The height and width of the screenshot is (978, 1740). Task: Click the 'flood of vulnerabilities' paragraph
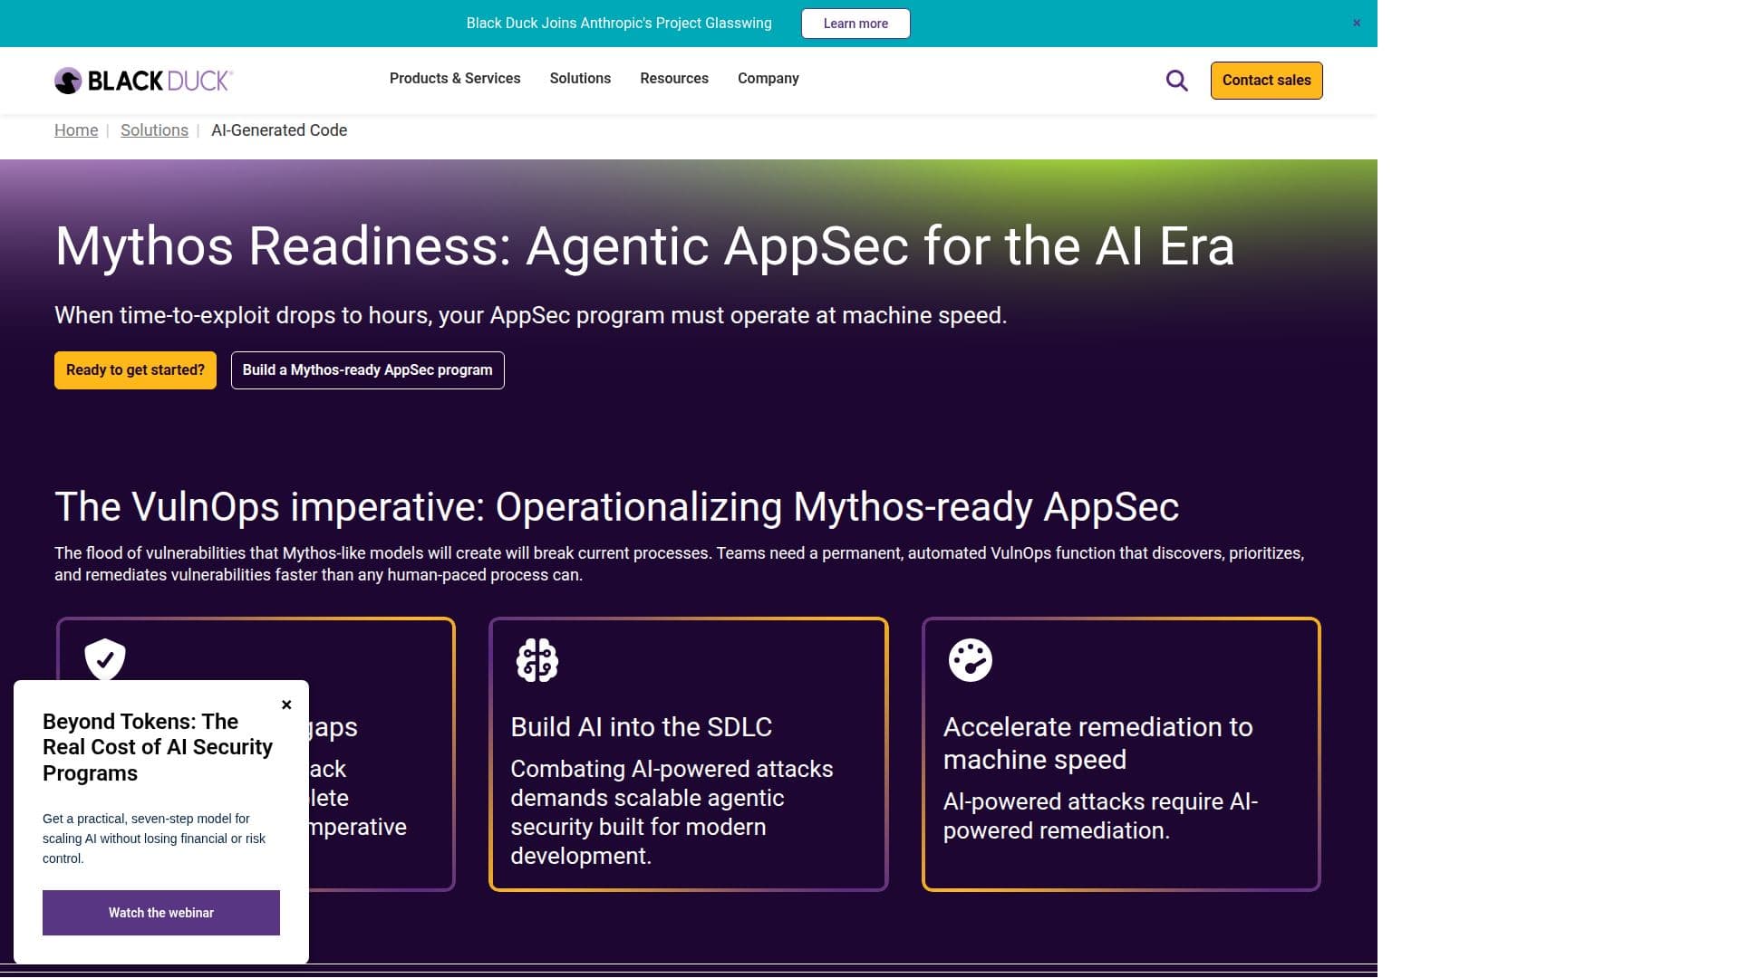pos(679,564)
